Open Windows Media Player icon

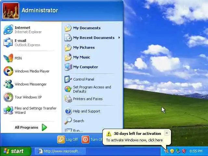[x=8, y=71]
